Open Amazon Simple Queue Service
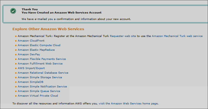 coord(39,91)
